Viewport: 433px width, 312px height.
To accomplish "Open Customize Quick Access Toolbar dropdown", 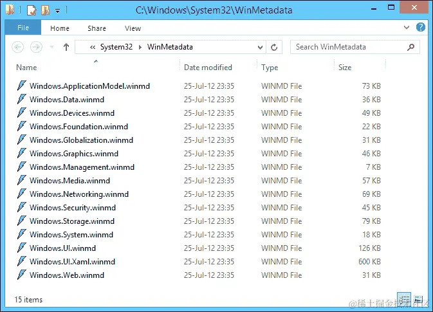I will click(x=57, y=11).
